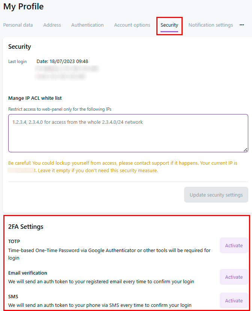252x311 pixels.
Task: Focus the IP ACL white list text area
Action: point(128,133)
